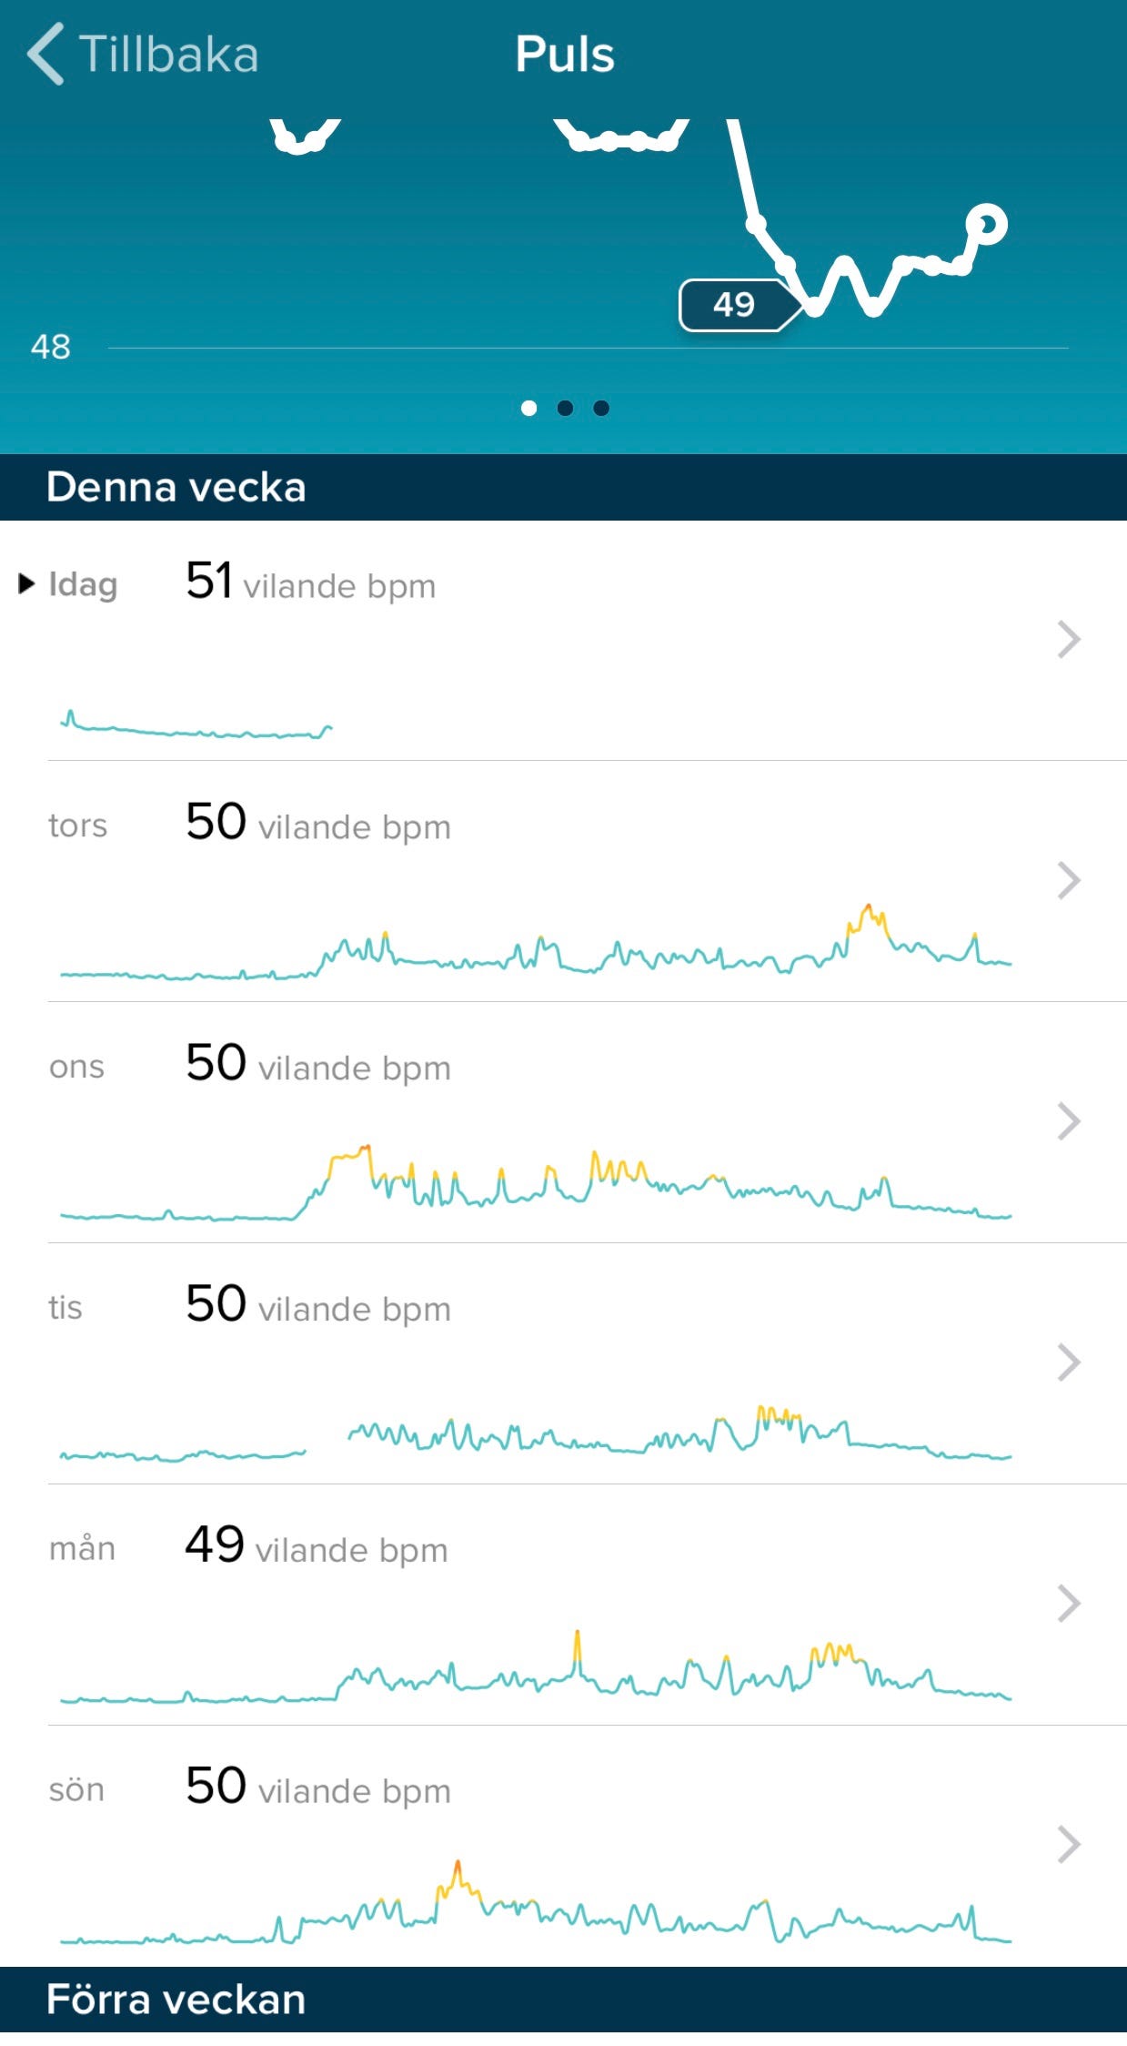The width and height of the screenshot is (1127, 2046).
Task: Tap the chevron for sön row
Action: click(x=1069, y=1845)
